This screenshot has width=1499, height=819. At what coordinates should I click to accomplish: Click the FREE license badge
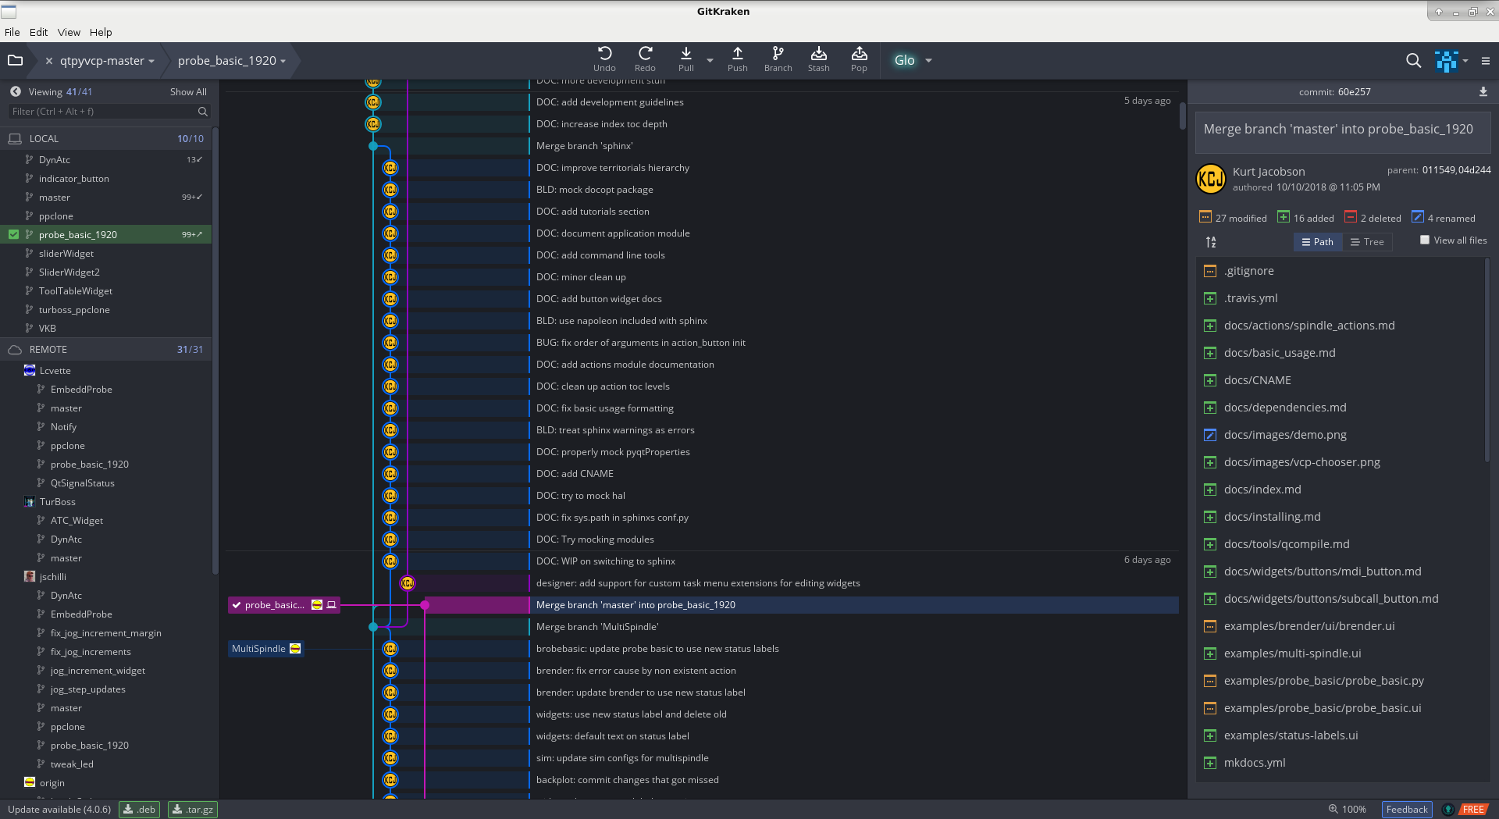pyautogui.click(x=1473, y=810)
